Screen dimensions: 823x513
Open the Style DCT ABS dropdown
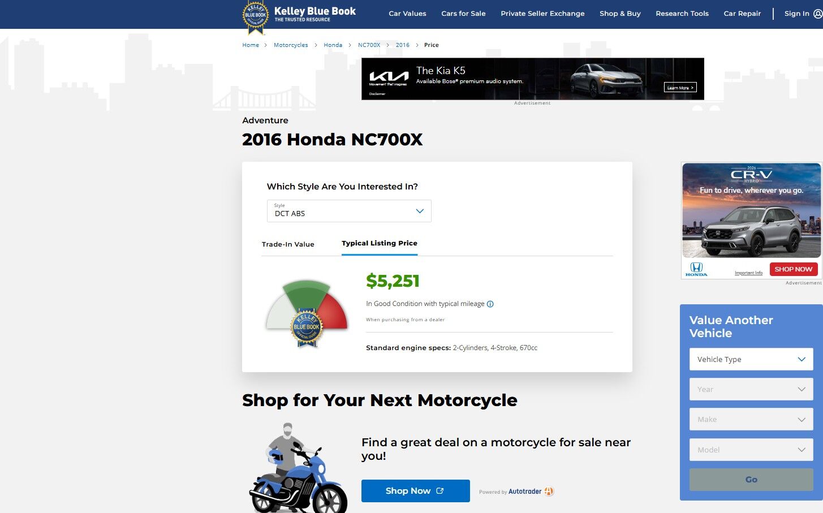pos(349,211)
